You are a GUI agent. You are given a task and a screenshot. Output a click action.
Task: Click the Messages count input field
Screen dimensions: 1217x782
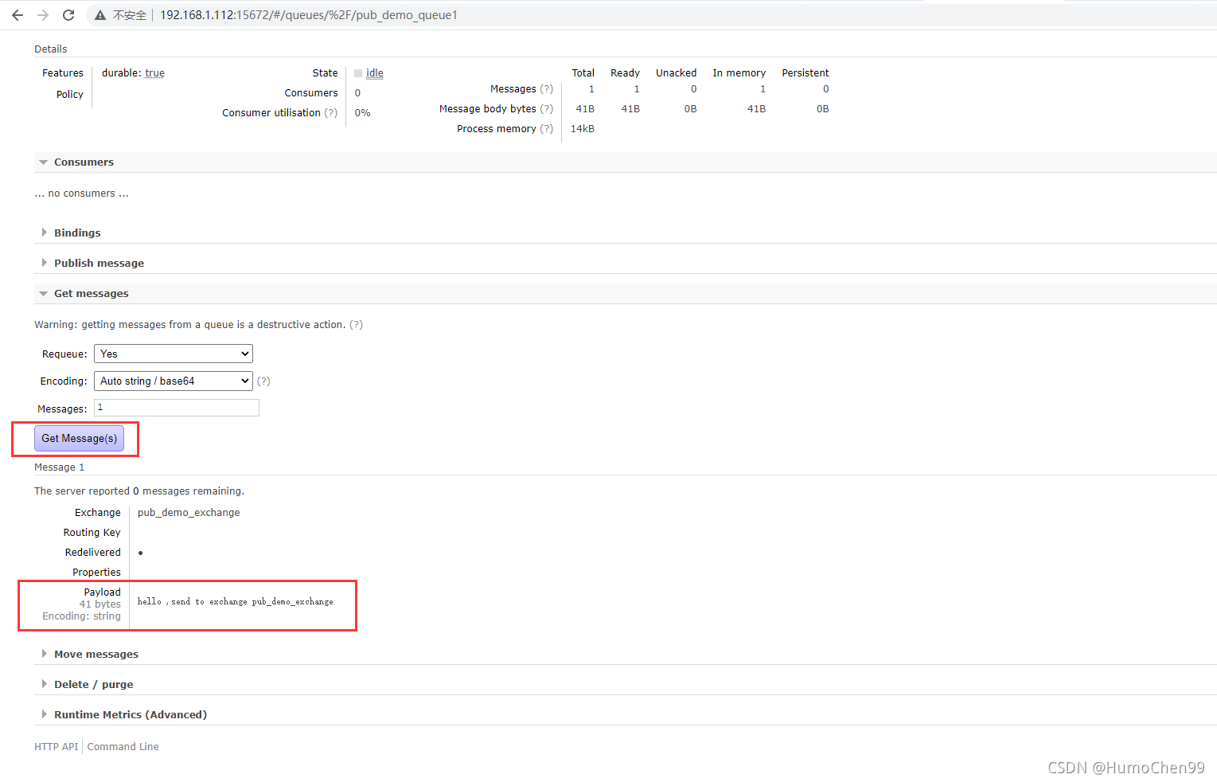tap(177, 408)
